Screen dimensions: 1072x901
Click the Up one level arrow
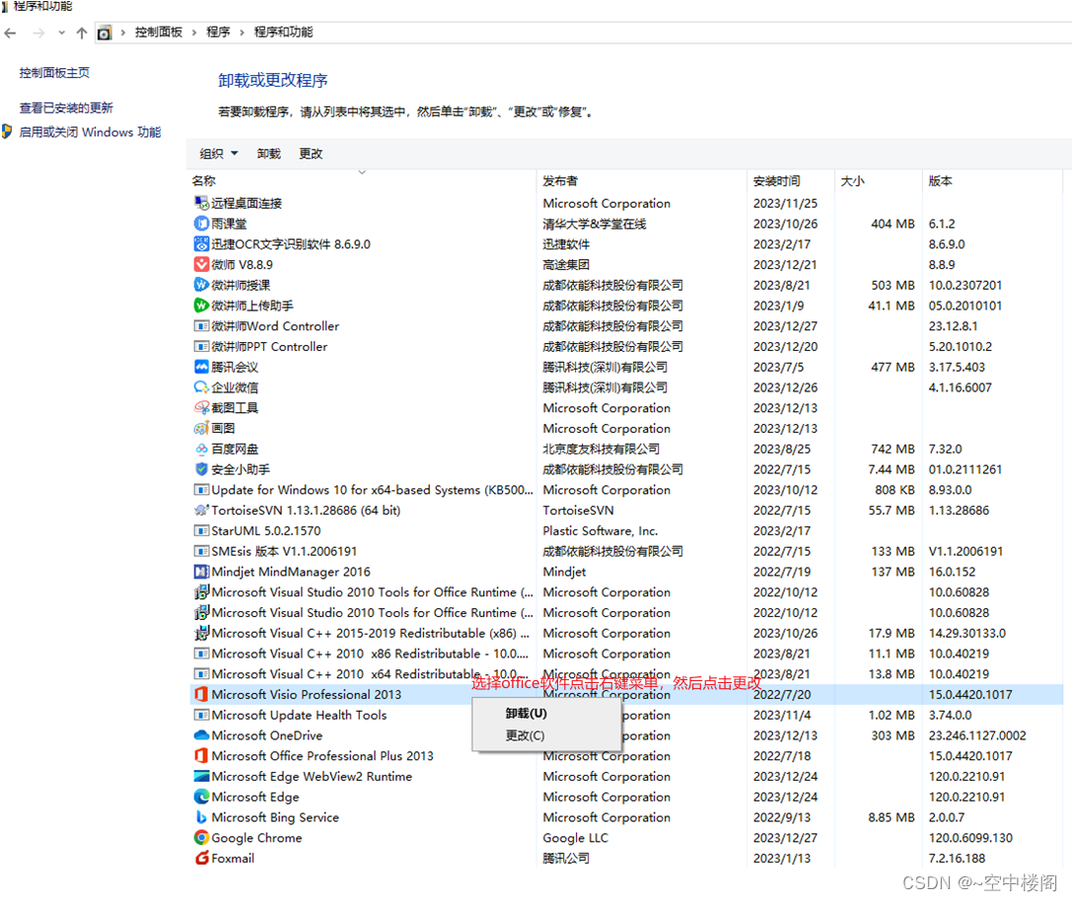(x=82, y=33)
